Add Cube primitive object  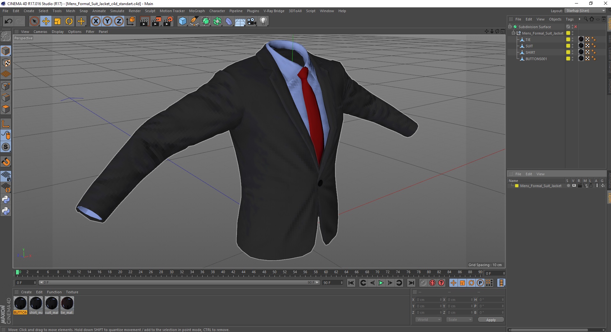pyautogui.click(x=182, y=21)
